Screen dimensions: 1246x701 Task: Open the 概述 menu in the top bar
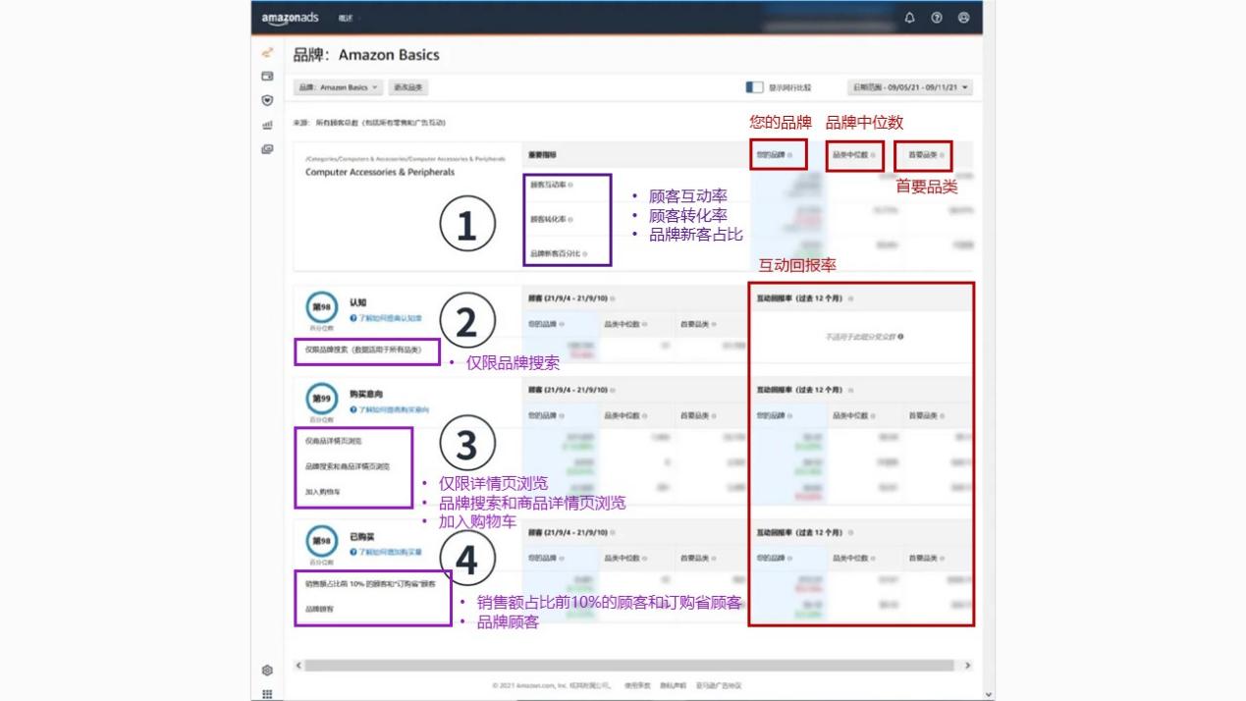(x=346, y=19)
